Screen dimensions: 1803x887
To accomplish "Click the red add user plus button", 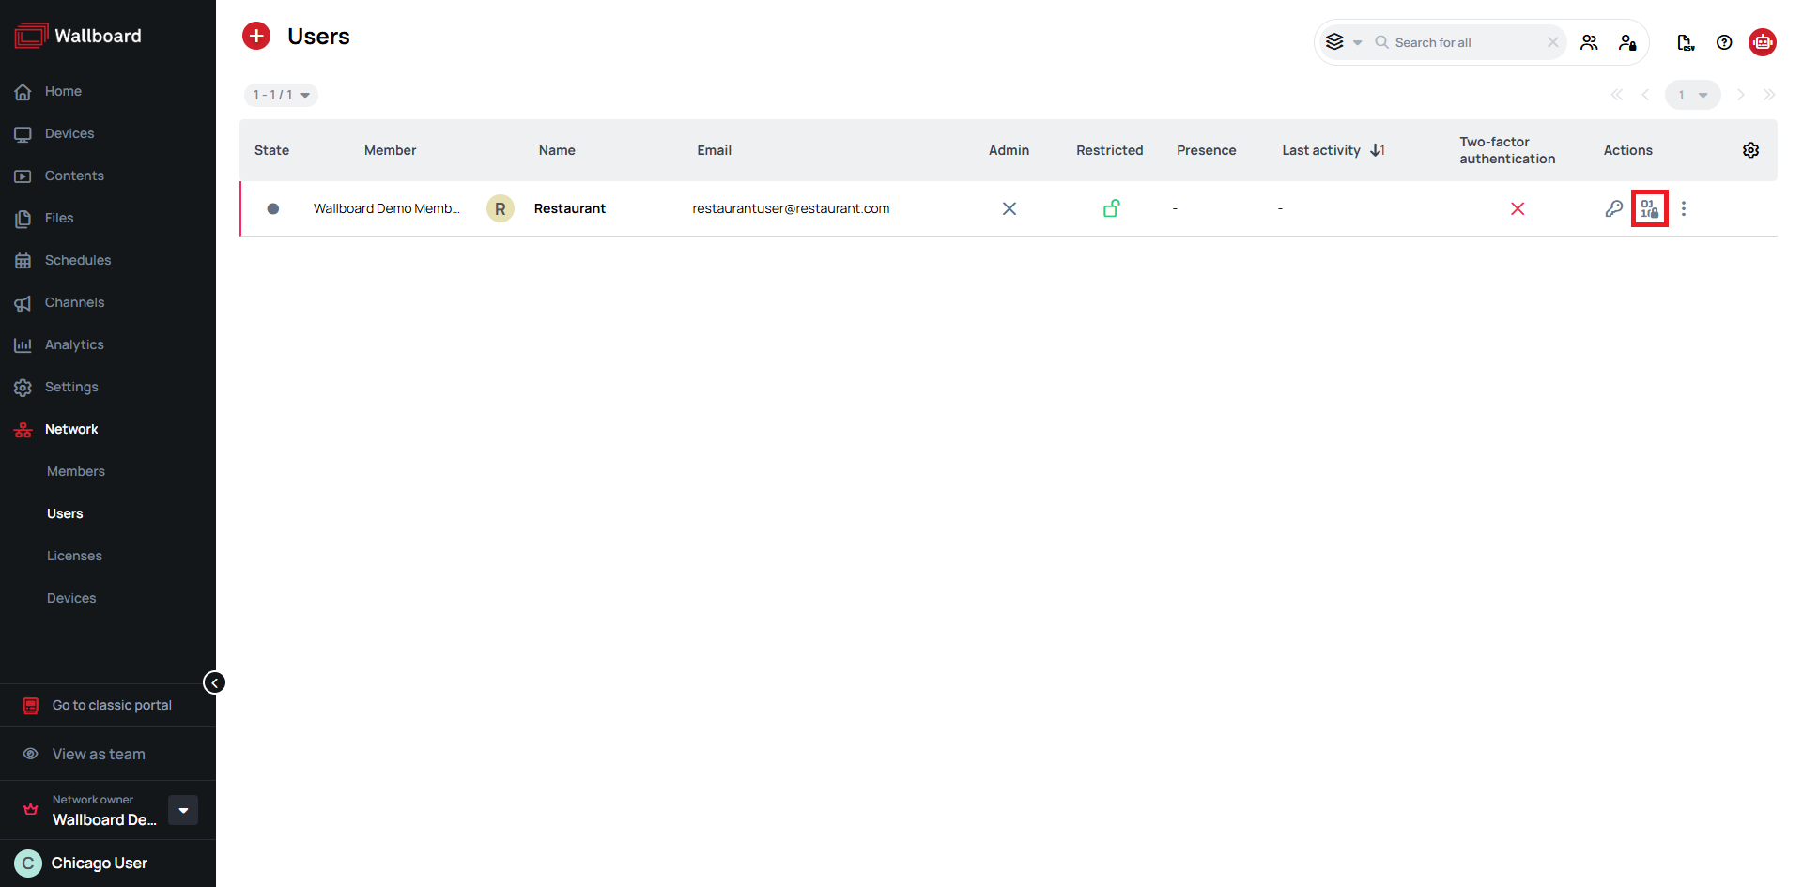I will click(x=256, y=37).
